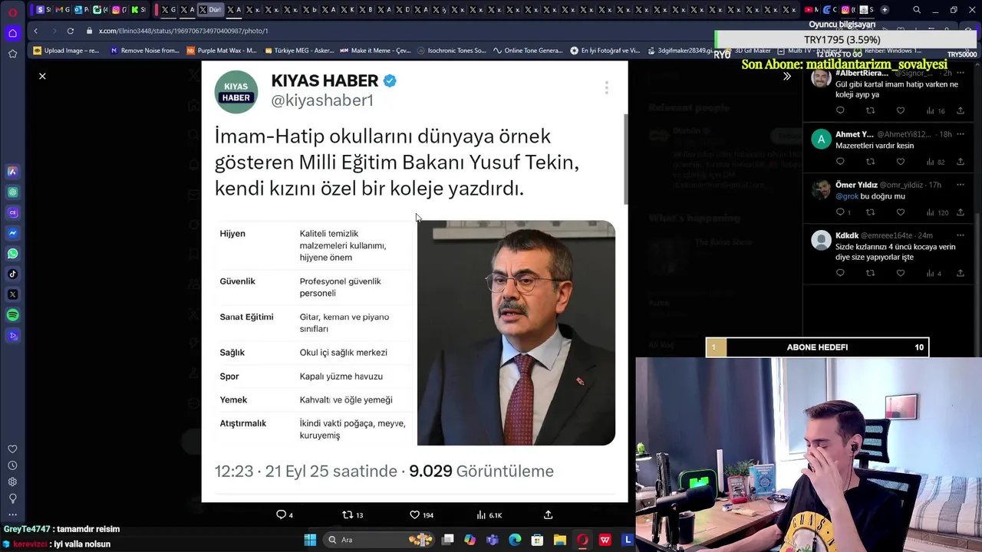Open "Upload Image" bookmark
The height and width of the screenshot is (552, 982).
coord(66,51)
